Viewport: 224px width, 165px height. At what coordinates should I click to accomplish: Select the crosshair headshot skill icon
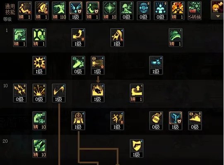[x=78, y=121]
